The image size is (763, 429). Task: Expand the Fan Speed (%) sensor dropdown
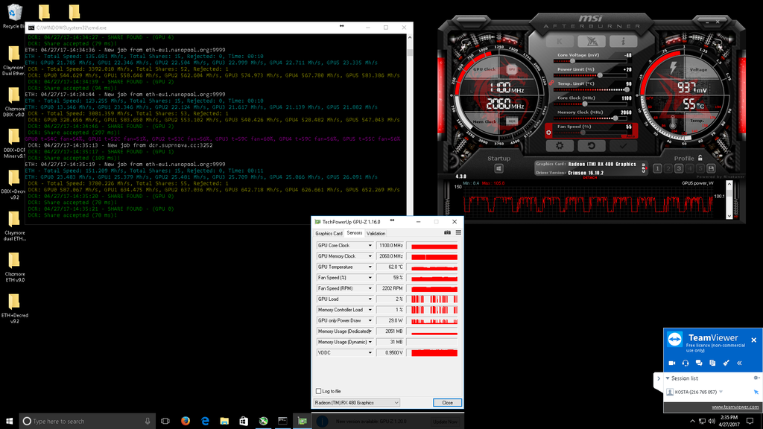[370, 278]
